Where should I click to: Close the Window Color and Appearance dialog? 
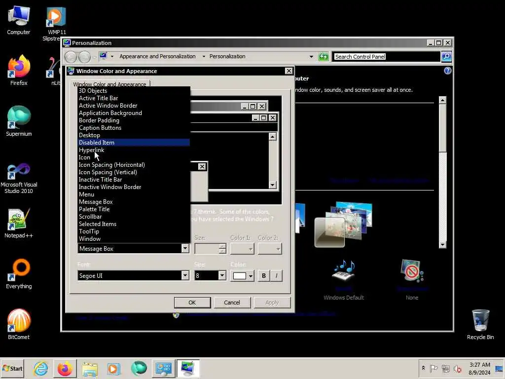(289, 71)
